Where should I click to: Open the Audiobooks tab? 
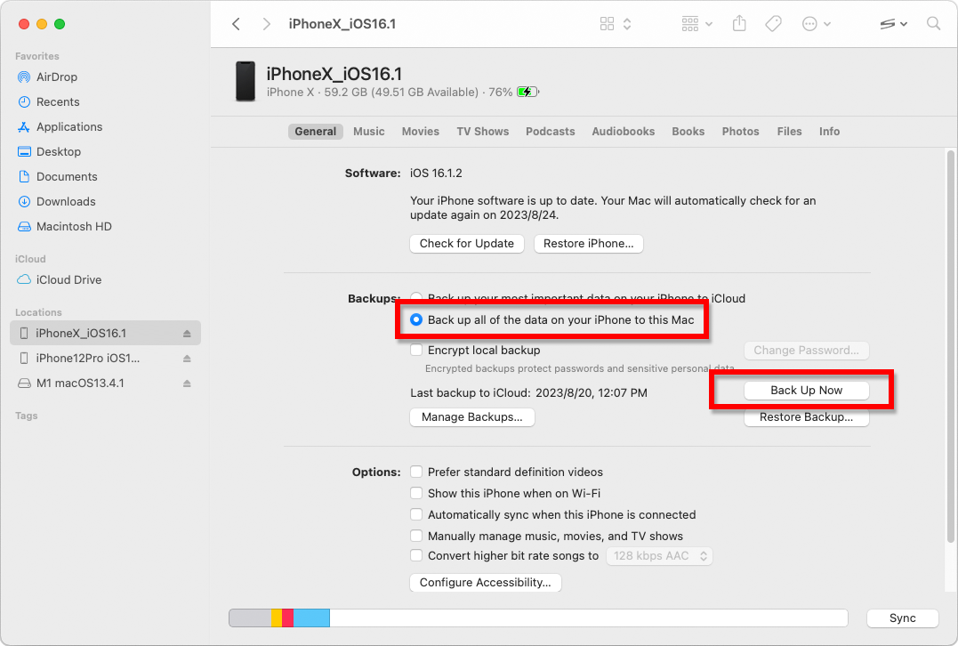tap(624, 132)
